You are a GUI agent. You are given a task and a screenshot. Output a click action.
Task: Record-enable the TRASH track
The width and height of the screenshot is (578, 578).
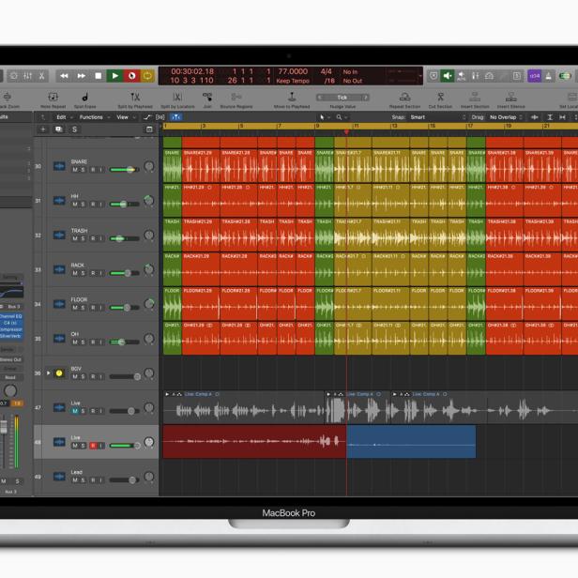93,238
